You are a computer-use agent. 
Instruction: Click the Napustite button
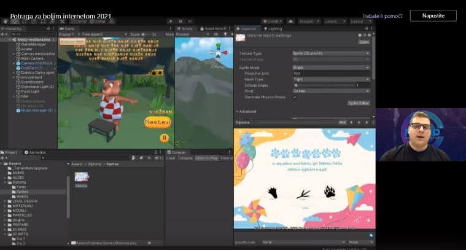click(433, 16)
